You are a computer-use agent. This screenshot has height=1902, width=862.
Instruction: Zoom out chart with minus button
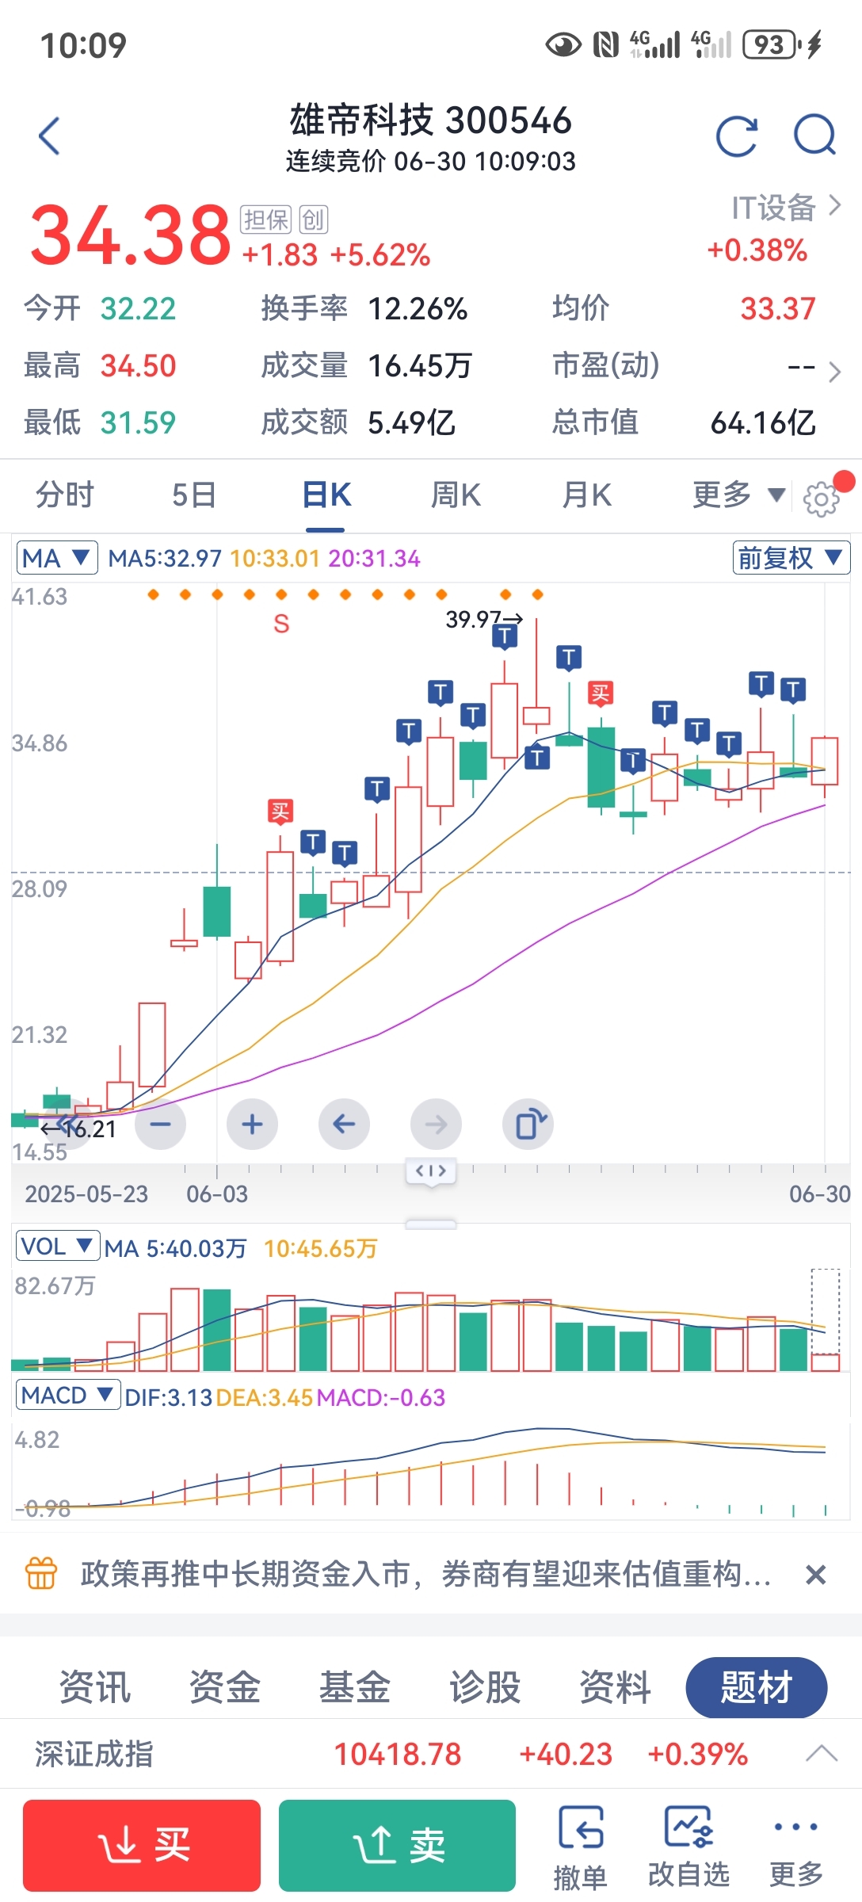161,1124
